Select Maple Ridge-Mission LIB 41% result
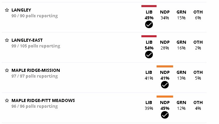This screenshot has height=124, width=219. tap(149, 78)
